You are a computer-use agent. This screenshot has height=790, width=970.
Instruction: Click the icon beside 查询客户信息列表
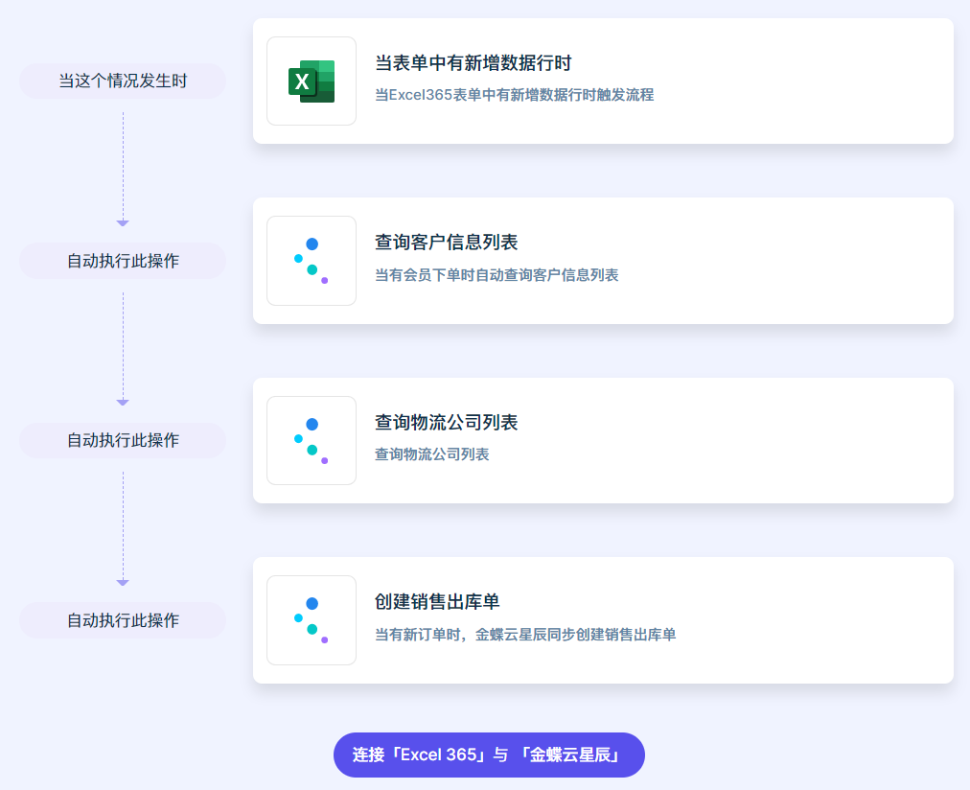[x=312, y=261]
